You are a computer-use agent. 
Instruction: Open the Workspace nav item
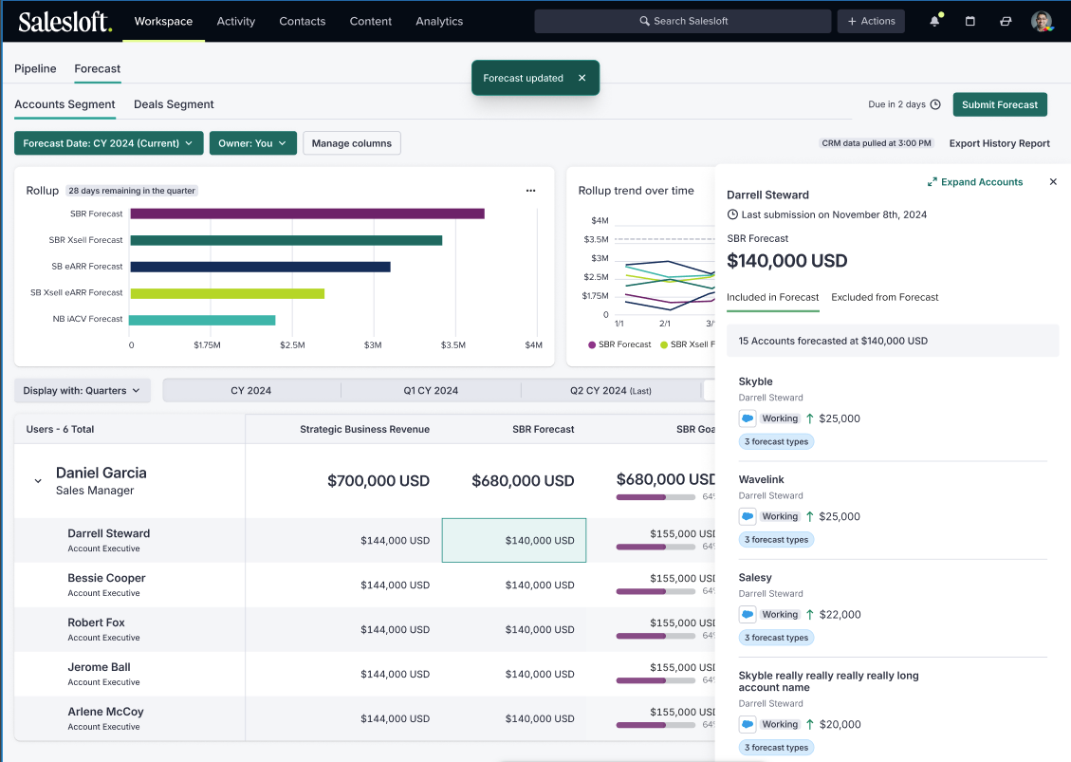(163, 21)
